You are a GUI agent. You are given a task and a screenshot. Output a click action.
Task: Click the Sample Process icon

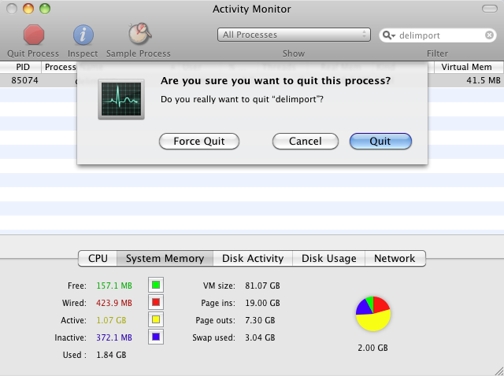139,34
